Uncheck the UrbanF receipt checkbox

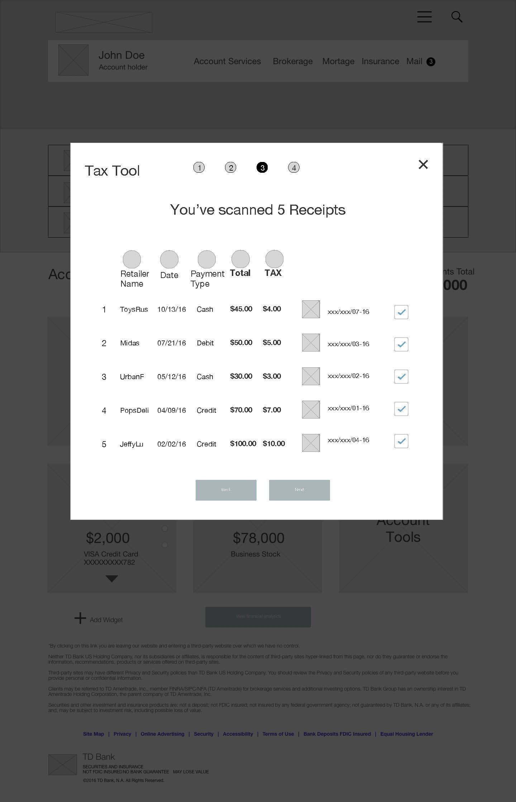pos(401,376)
